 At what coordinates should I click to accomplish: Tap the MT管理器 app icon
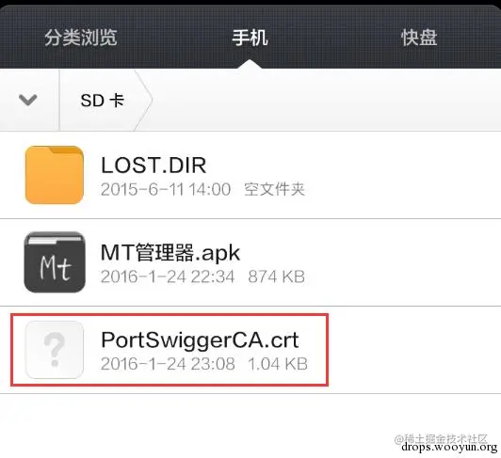click(55, 262)
